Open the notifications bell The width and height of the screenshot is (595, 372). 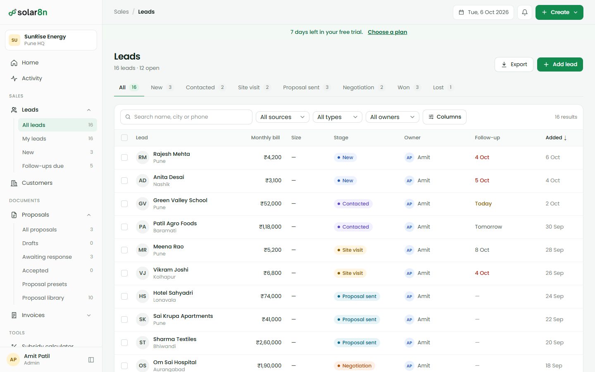(x=525, y=12)
